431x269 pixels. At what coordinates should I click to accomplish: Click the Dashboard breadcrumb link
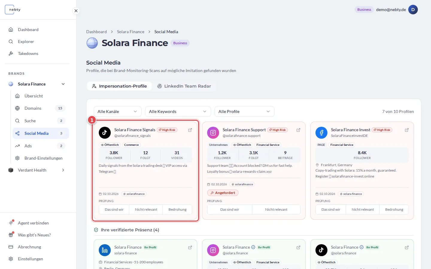96,32
